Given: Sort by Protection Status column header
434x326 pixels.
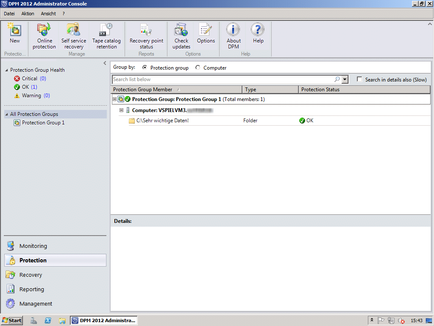Looking at the screenshot, I should pos(364,90).
